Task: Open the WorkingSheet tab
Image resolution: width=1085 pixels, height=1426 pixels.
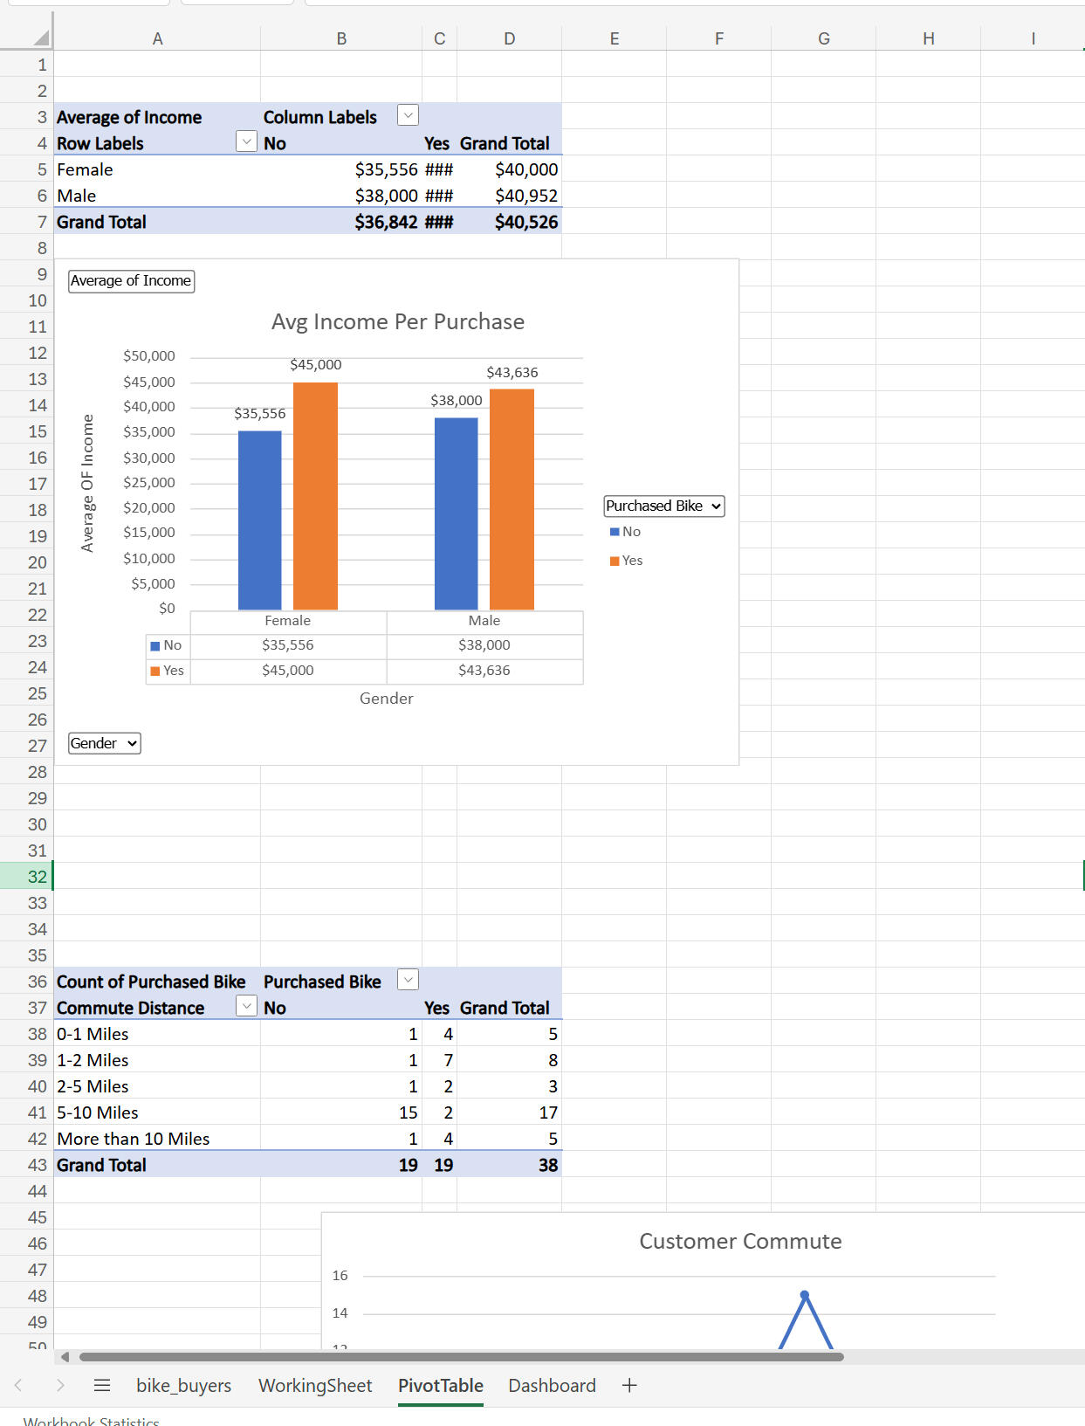Action: pyautogui.click(x=315, y=1385)
